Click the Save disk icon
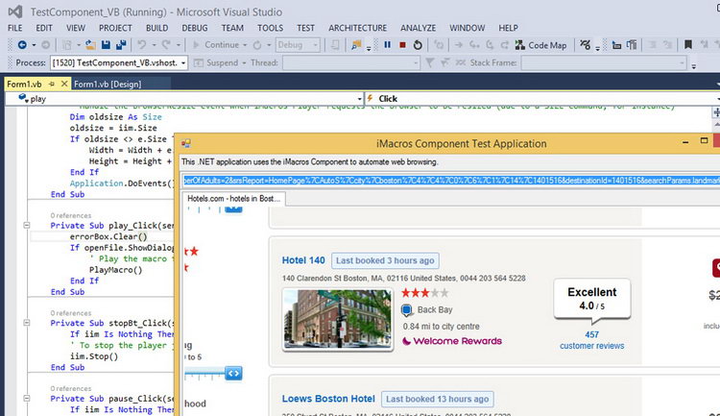Image resolution: width=720 pixels, height=416 pixels. pyautogui.click(x=106, y=45)
